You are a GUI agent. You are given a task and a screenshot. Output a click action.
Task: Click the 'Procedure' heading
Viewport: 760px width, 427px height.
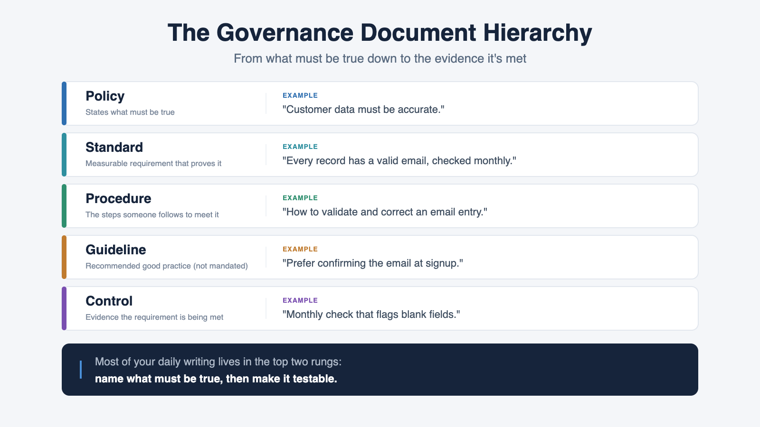click(x=118, y=198)
